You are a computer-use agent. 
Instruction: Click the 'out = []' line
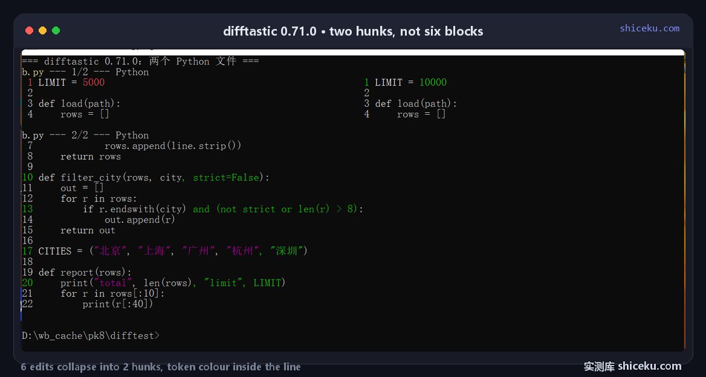[x=82, y=188]
